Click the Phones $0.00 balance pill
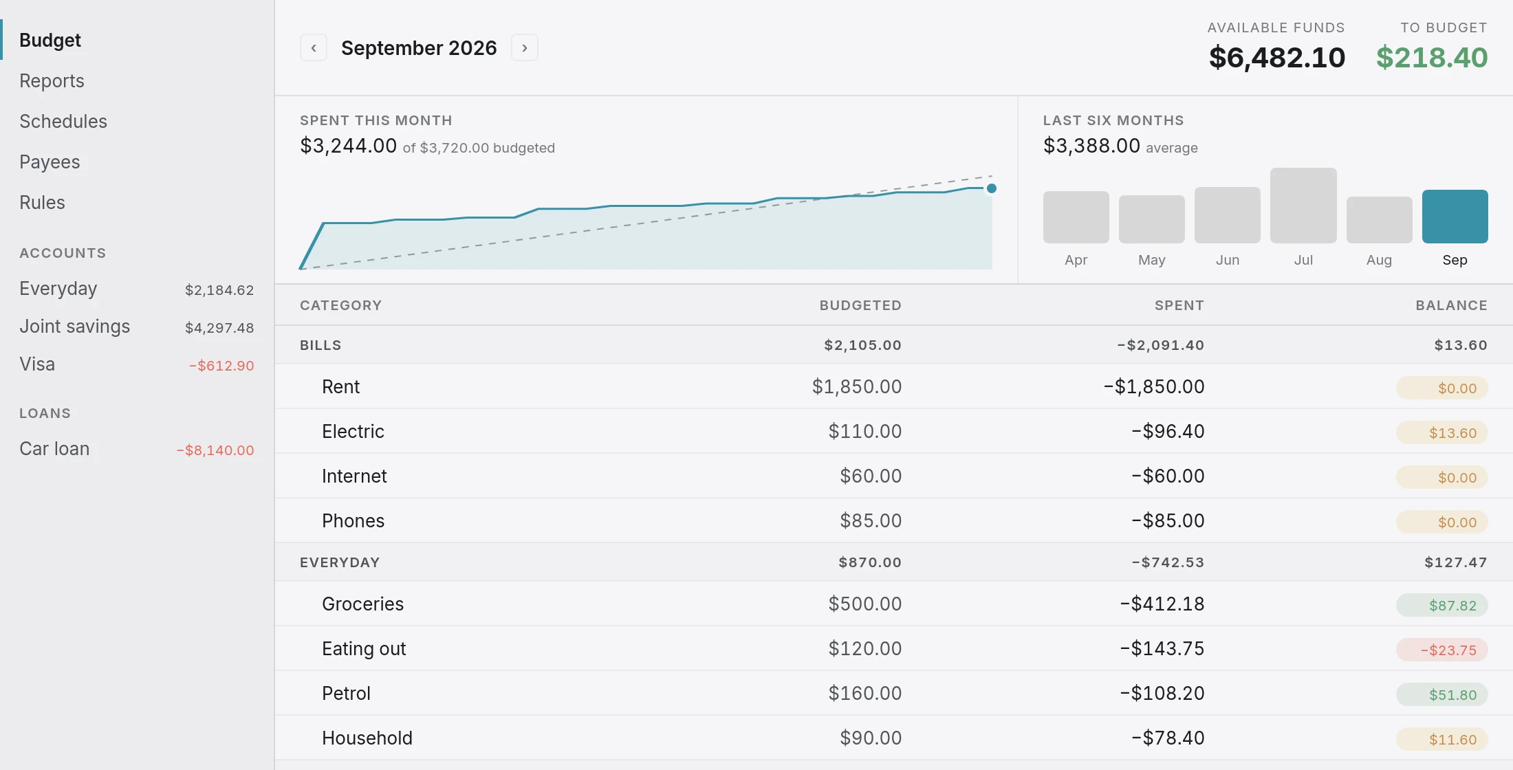Screen dimensions: 1513x770 pyautogui.click(x=1441, y=522)
